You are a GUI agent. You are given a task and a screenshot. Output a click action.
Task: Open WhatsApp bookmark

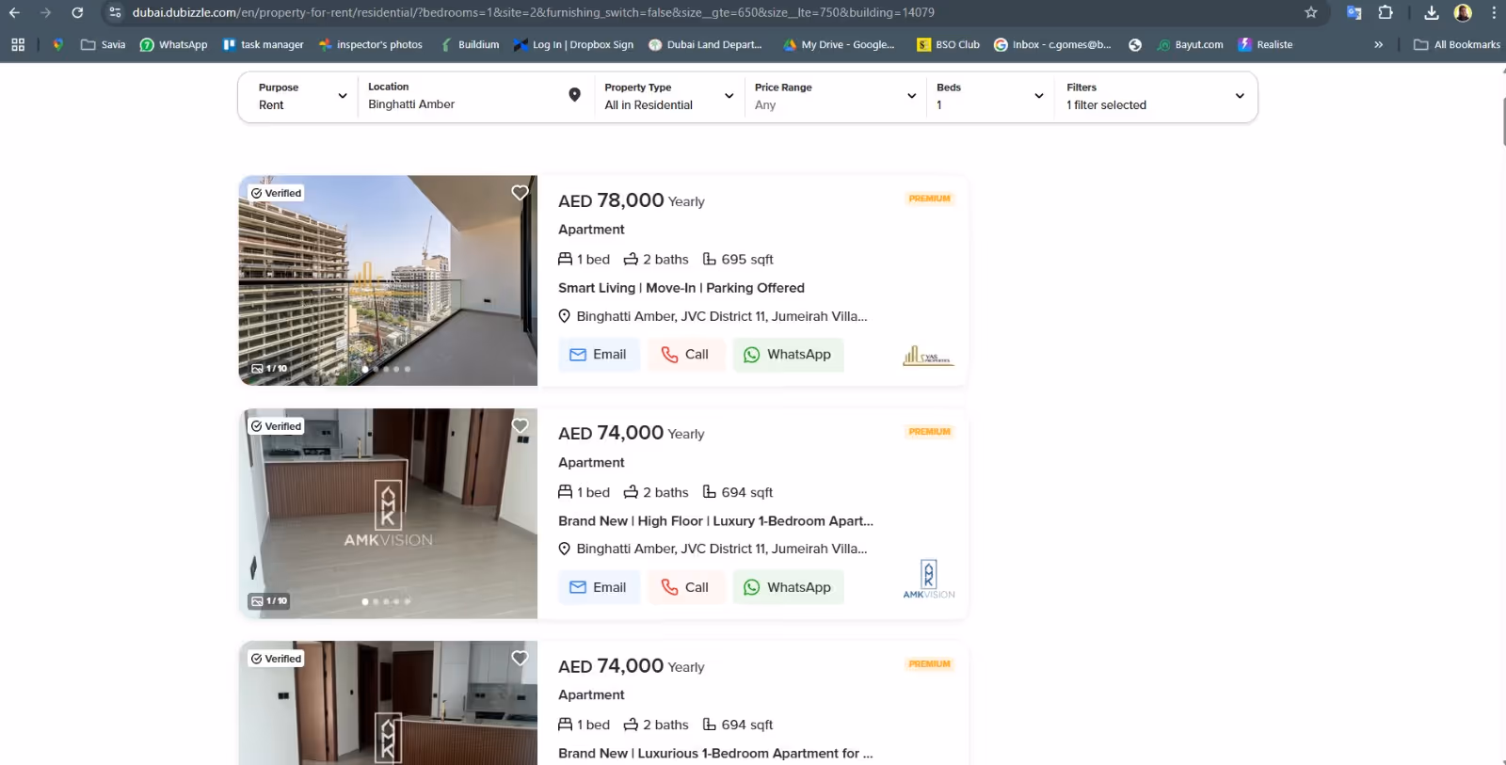tap(173, 44)
